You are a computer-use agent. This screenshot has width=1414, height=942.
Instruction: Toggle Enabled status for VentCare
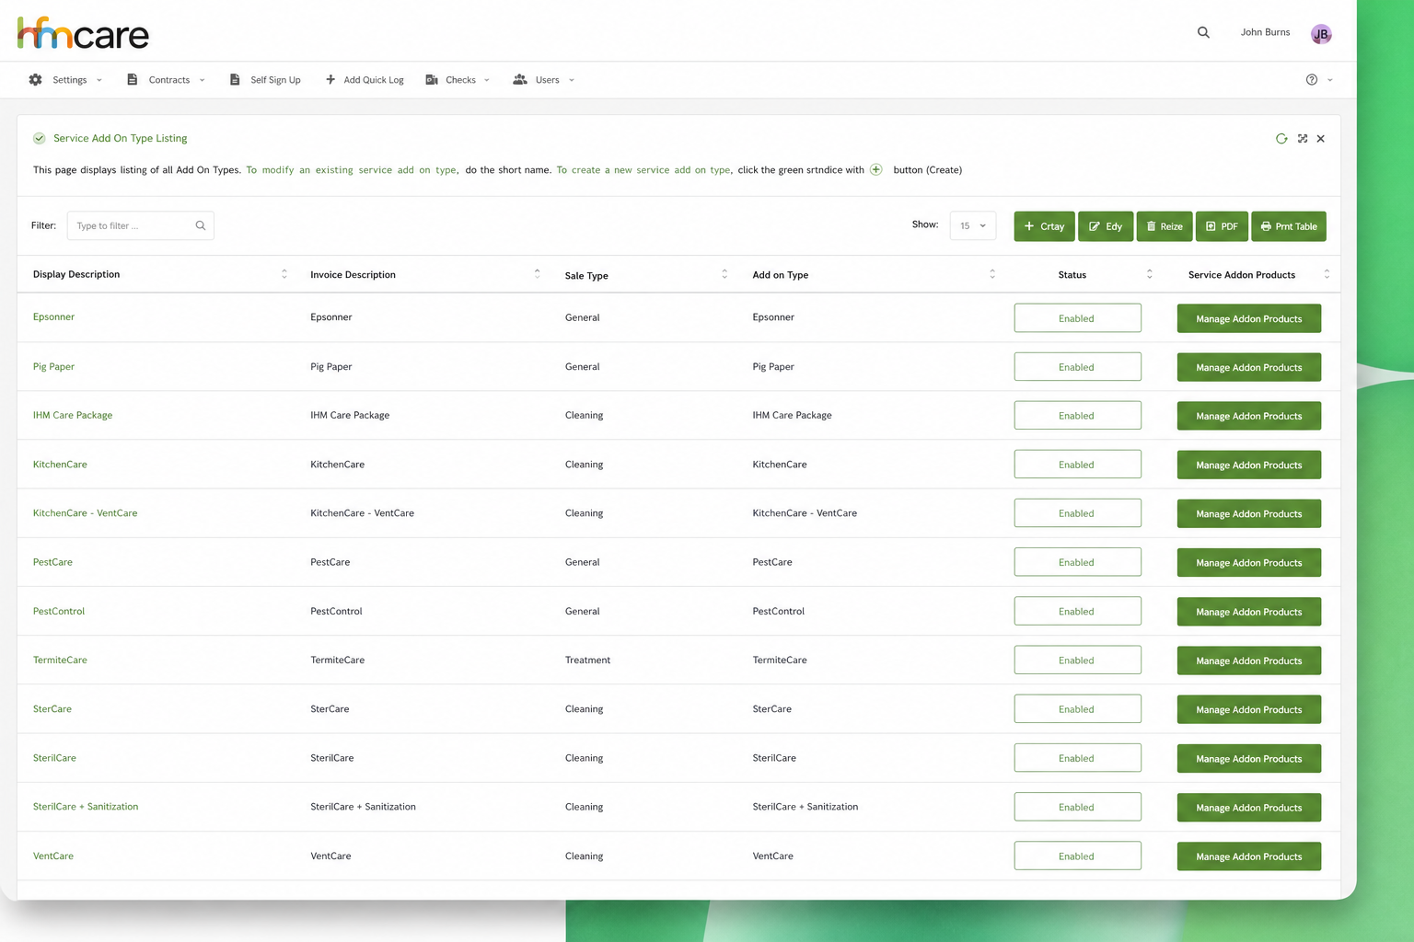point(1077,856)
